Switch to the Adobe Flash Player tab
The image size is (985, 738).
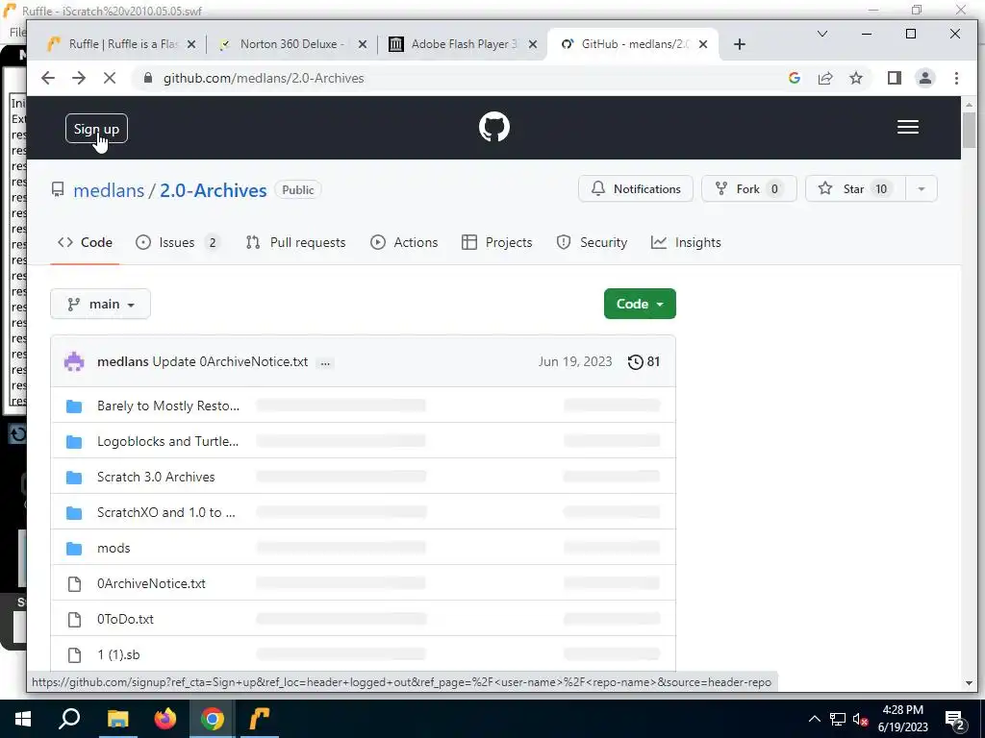pos(464,44)
